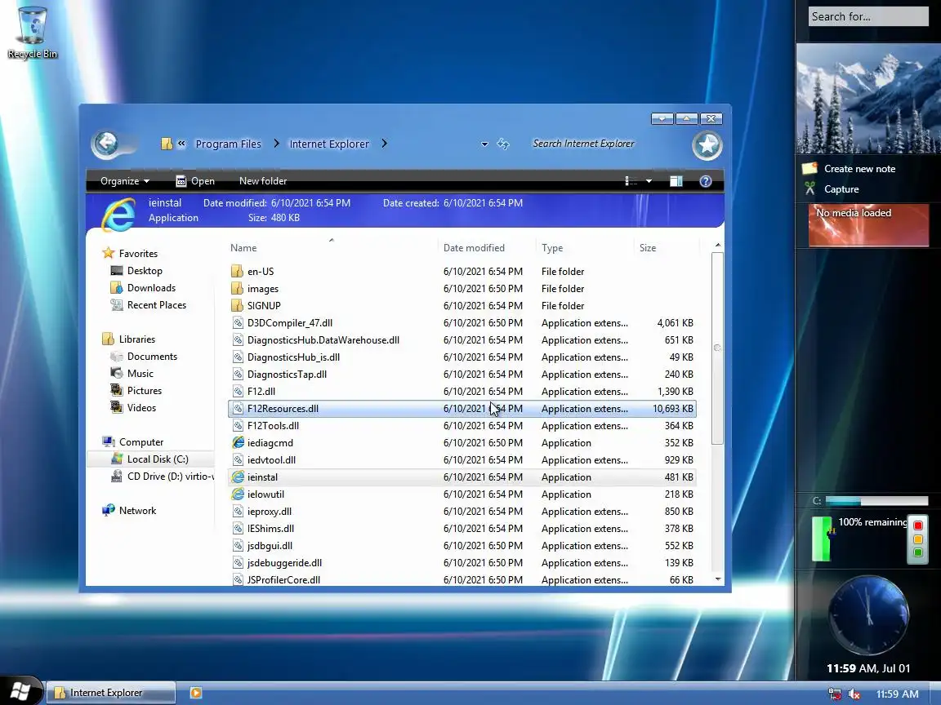Click the CD Drive (D:) icon
Viewport: 941px width, 705px height.
tap(117, 476)
